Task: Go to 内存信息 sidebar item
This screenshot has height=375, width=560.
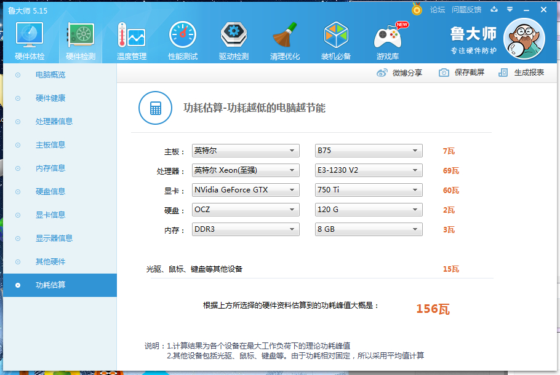Action: (60, 168)
